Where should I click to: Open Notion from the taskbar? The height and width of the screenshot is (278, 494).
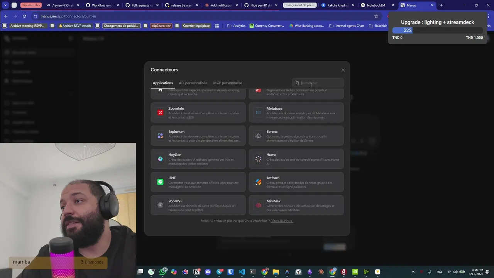pyautogui.click(x=196, y=272)
